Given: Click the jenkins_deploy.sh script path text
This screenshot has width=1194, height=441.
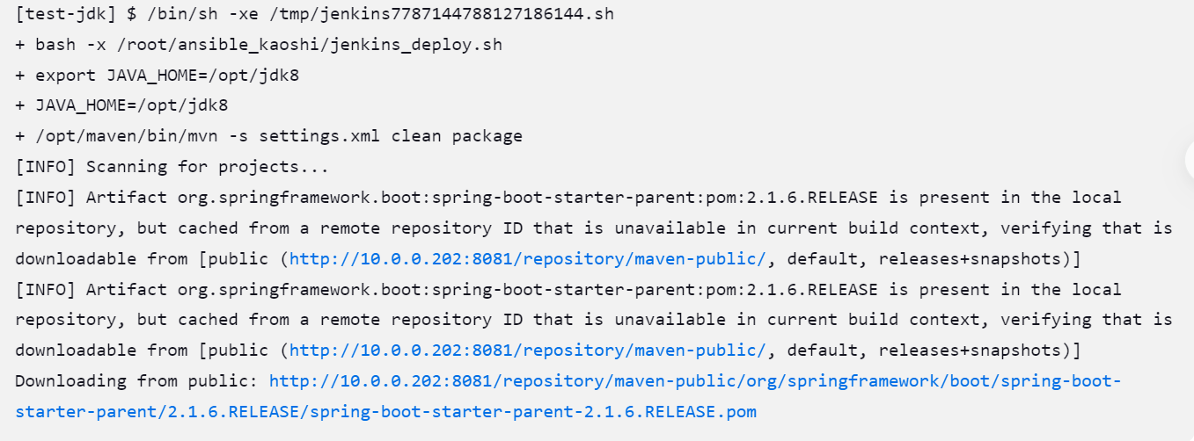Looking at the screenshot, I should (x=310, y=44).
